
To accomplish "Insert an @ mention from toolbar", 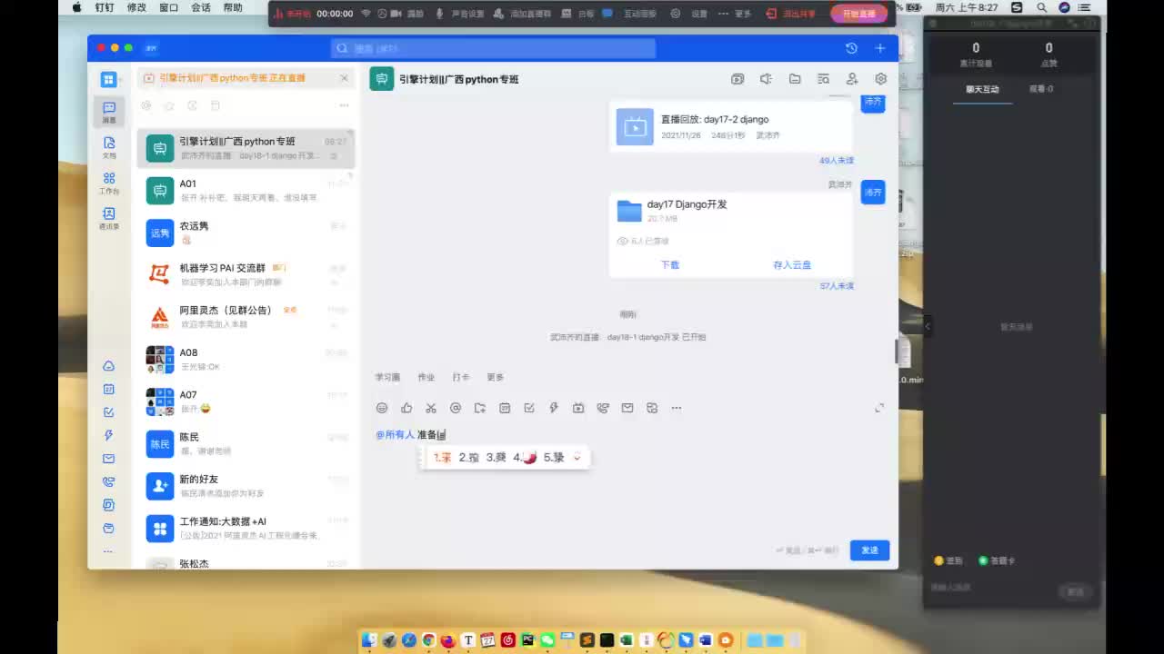I will [x=456, y=408].
